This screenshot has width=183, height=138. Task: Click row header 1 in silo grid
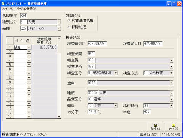click(x=10, y=47)
